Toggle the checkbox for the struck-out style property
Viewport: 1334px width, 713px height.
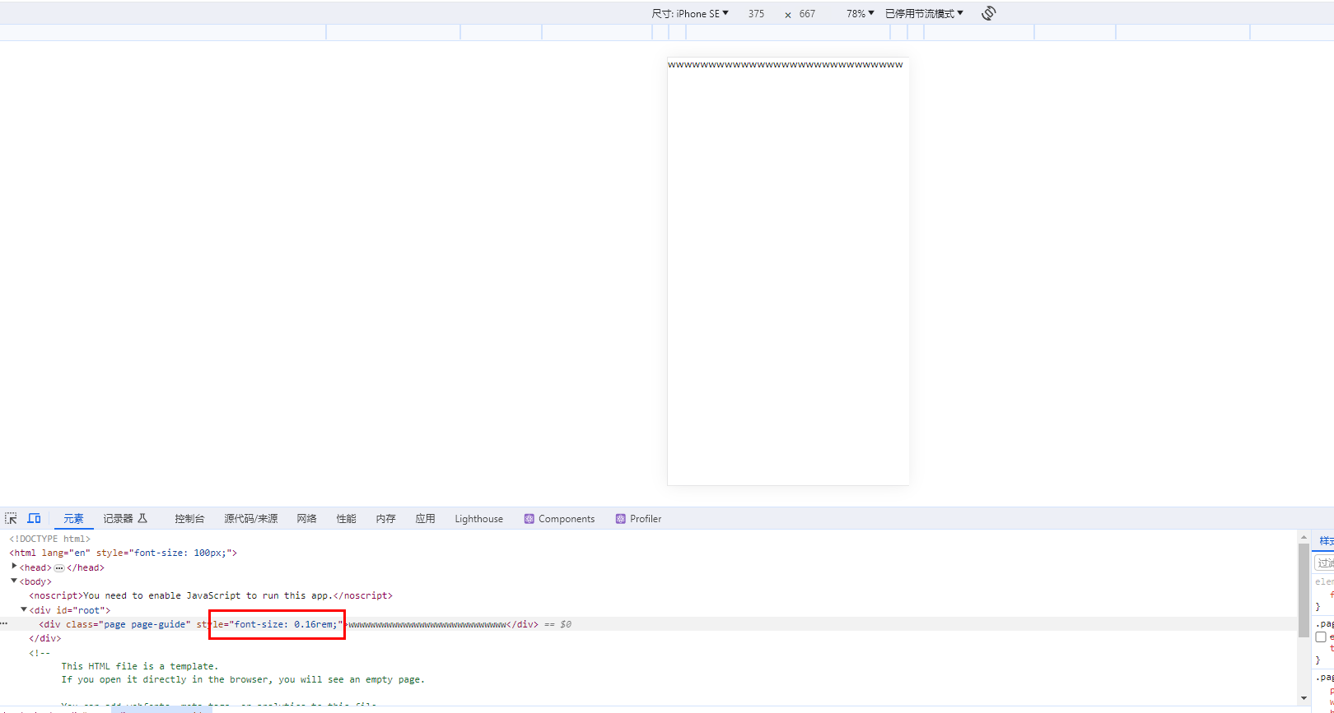(x=1321, y=637)
